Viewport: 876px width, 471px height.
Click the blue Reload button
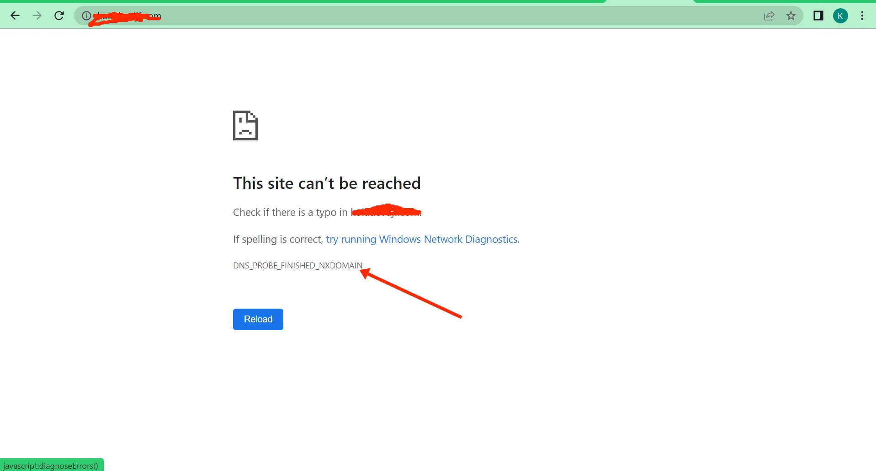click(258, 319)
